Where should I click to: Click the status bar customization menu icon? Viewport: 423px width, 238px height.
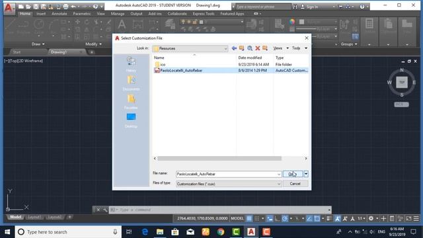coord(416,218)
